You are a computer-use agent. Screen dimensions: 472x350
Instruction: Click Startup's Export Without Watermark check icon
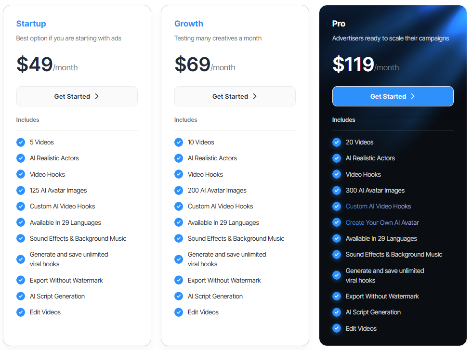(x=21, y=280)
